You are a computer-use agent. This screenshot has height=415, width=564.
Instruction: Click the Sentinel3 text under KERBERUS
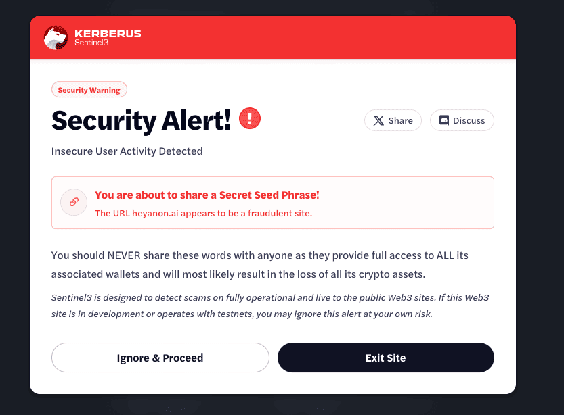click(91, 43)
